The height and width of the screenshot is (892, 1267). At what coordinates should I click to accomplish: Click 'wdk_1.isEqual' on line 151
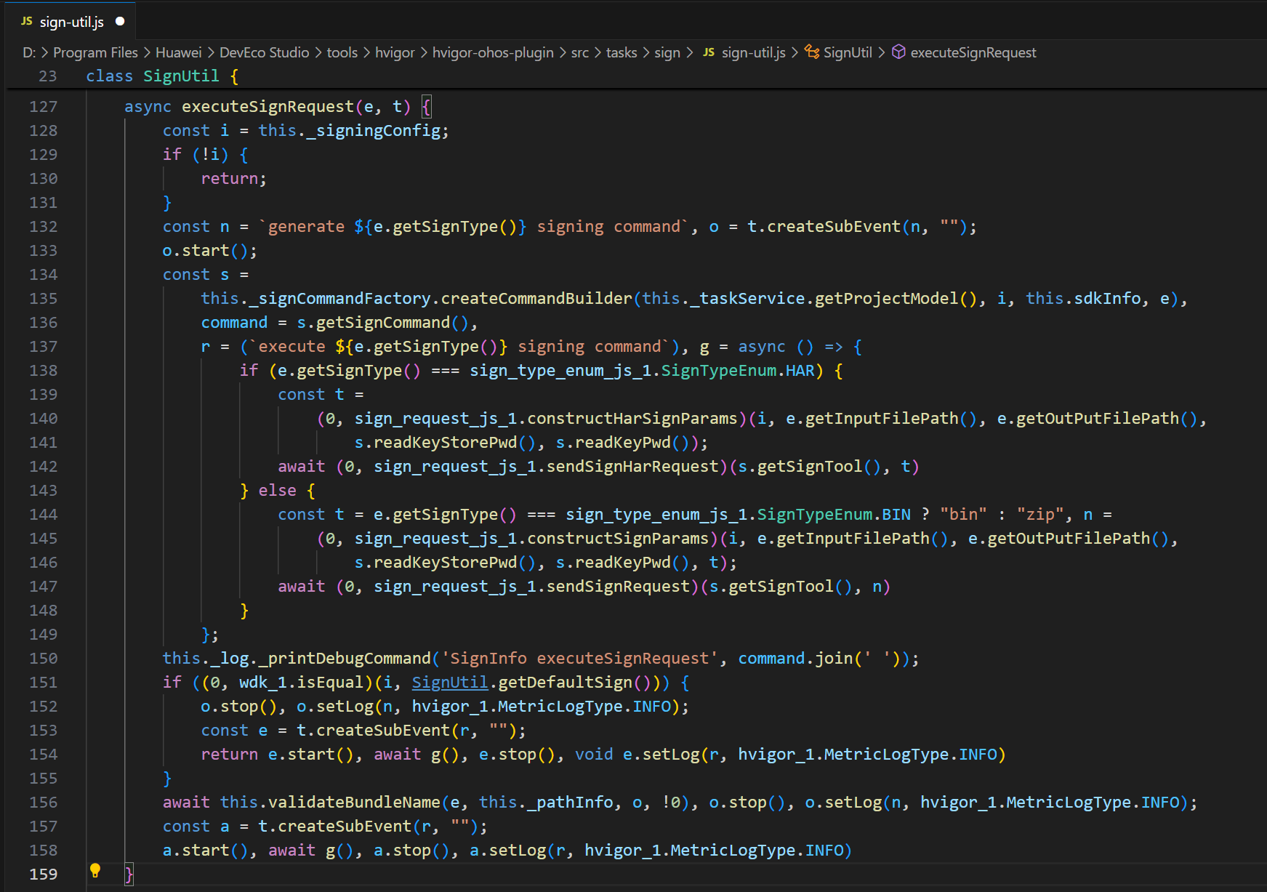click(x=302, y=682)
